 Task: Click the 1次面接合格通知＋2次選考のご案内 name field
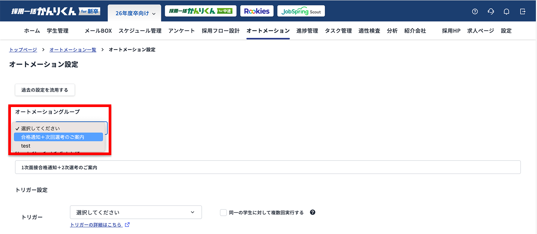click(268, 167)
